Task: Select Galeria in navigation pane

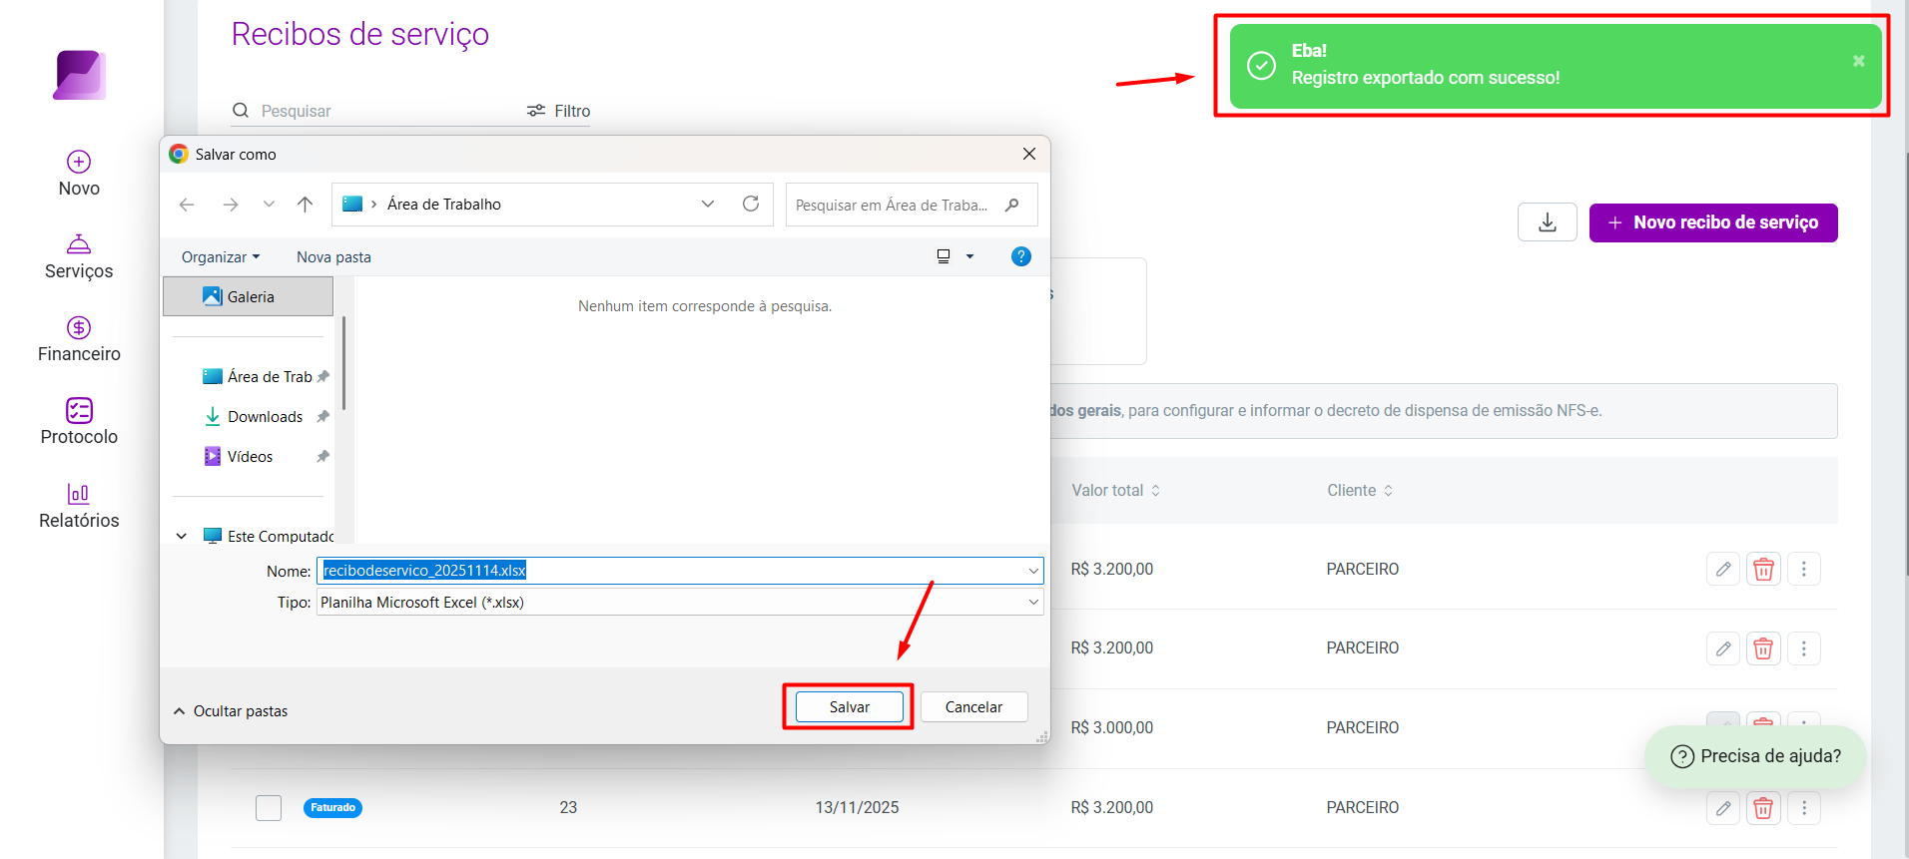Action: coord(249,296)
